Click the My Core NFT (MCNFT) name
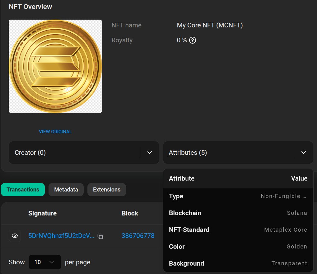Image resolution: width=317 pixels, height=274 pixels. [210, 25]
